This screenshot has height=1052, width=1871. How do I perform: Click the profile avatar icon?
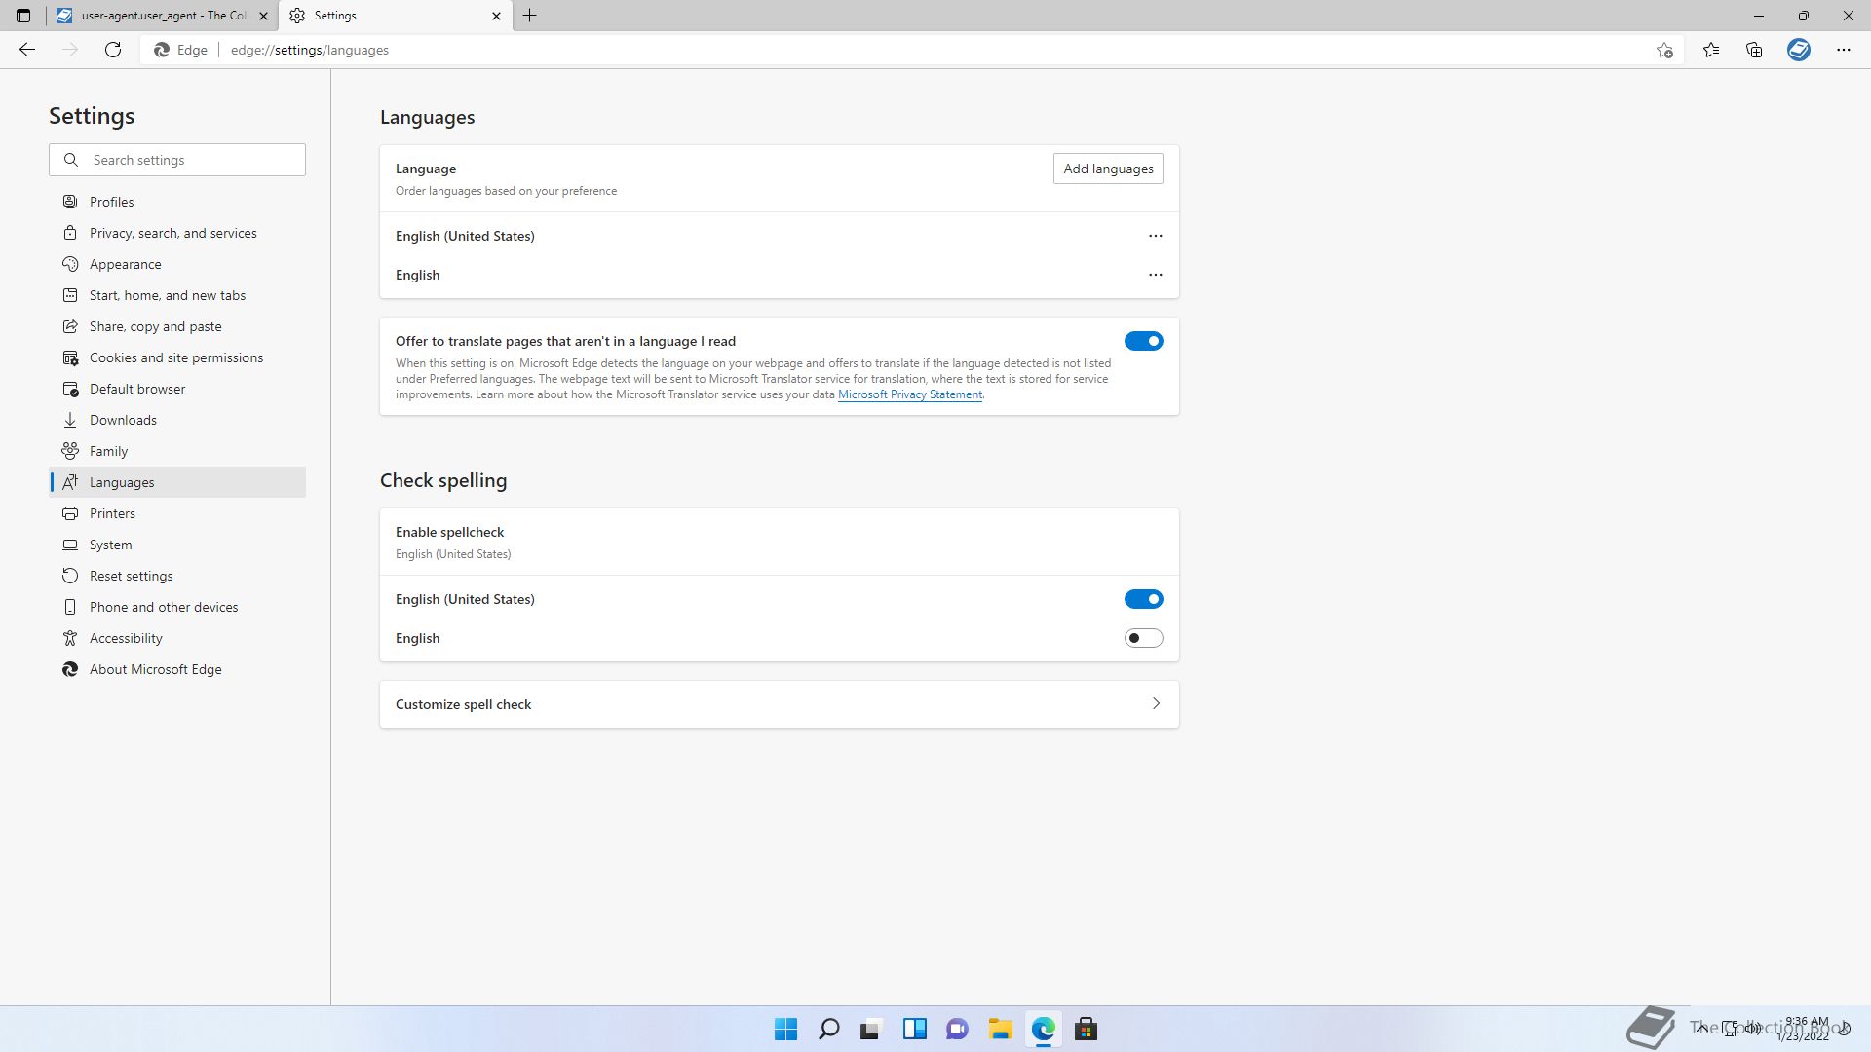1799,50
